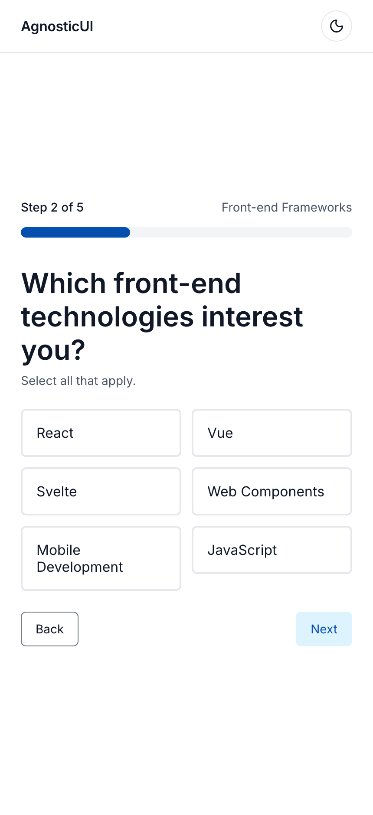Select the Web Components option
The image size is (373, 815).
point(272,491)
